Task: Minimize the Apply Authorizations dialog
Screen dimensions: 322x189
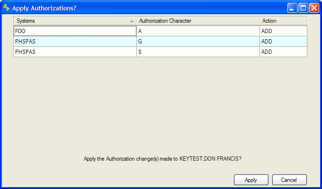Action: click(293, 8)
